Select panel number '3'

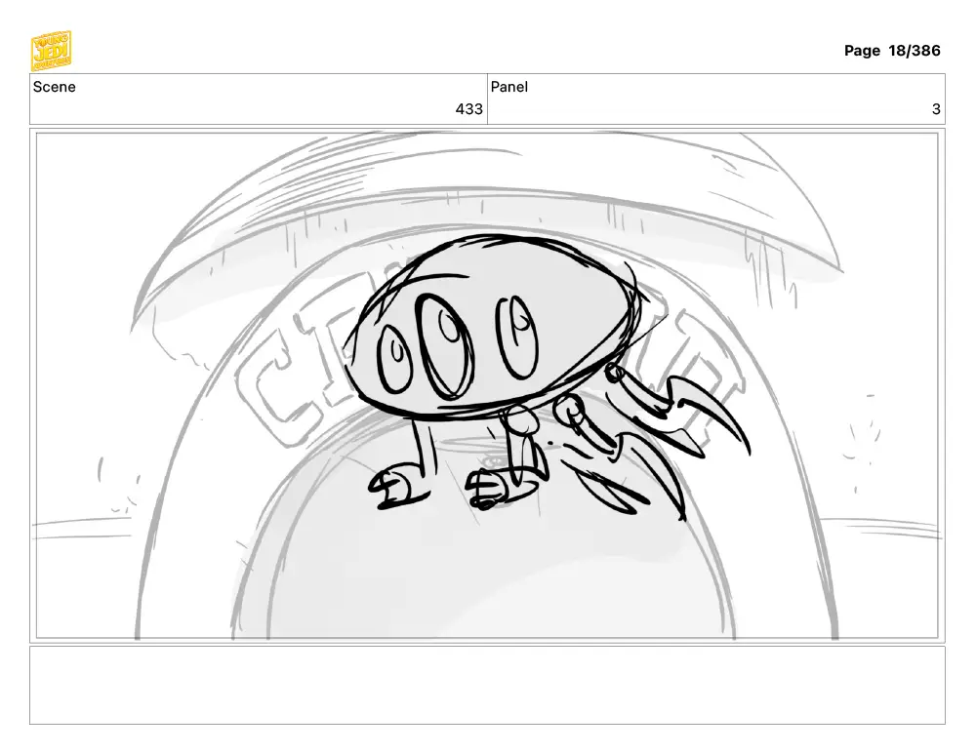tap(936, 109)
